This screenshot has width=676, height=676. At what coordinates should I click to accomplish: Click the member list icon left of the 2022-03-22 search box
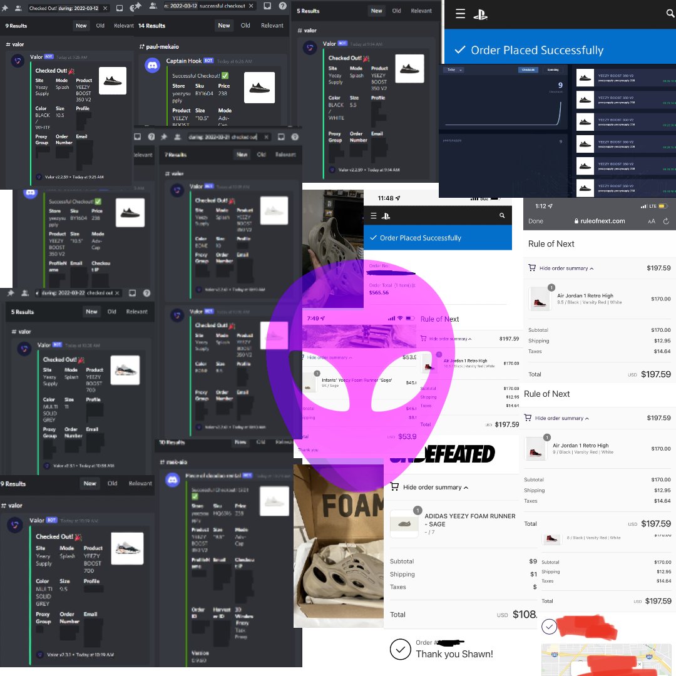(x=25, y=293)
